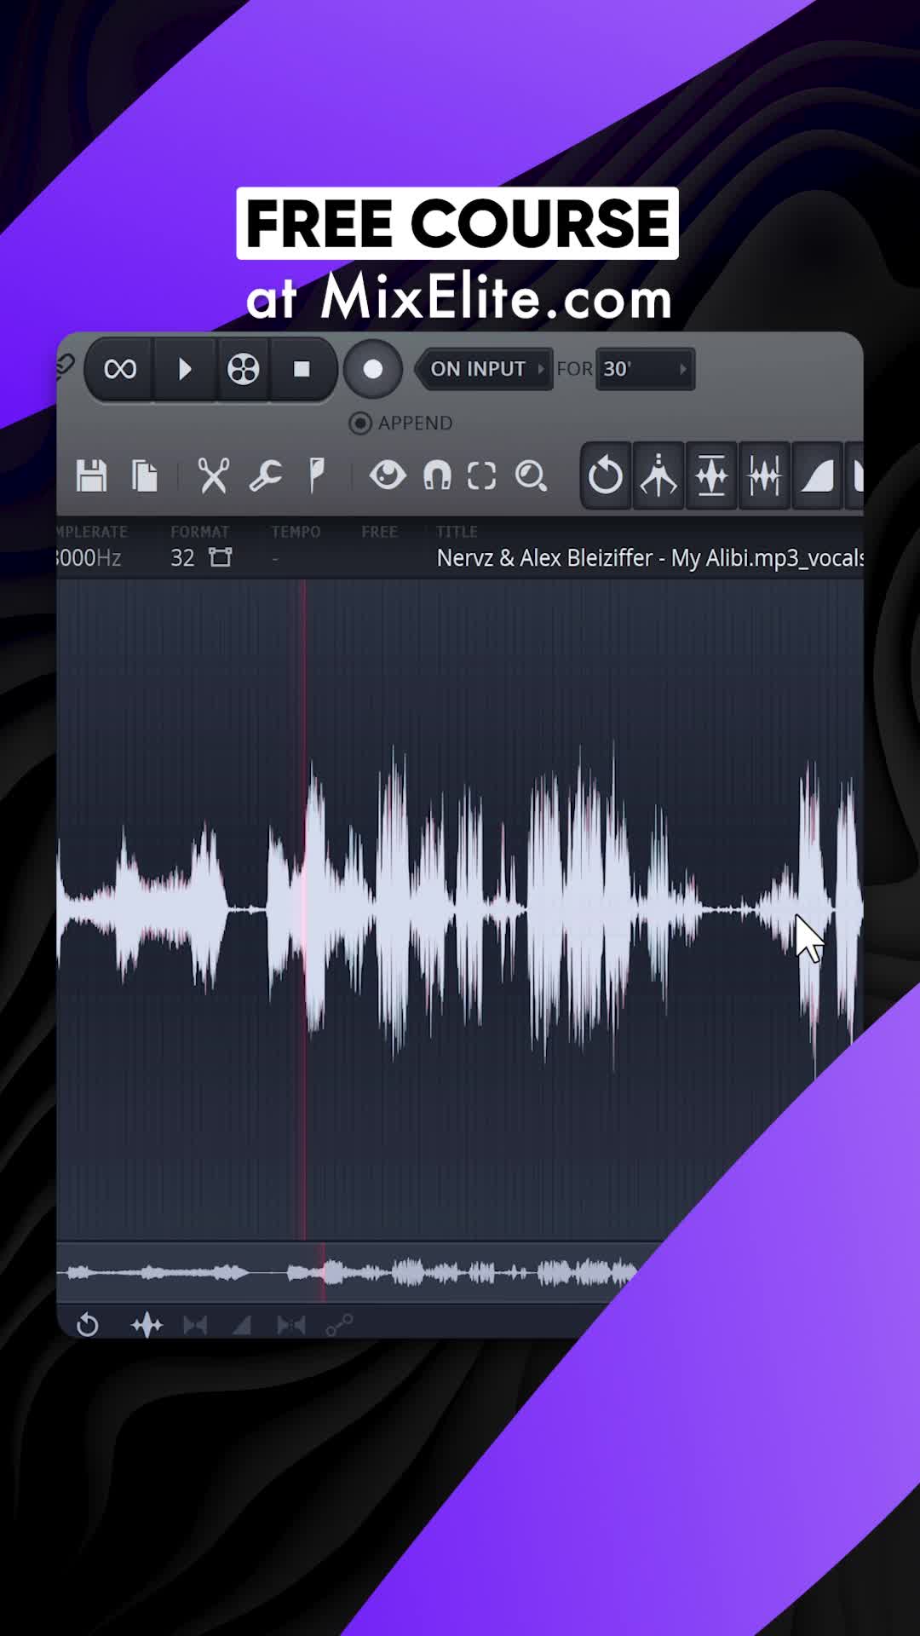Click the claw machine tool icon
This screenshot has width=920, height=1636.
click(x=658, y=475)
